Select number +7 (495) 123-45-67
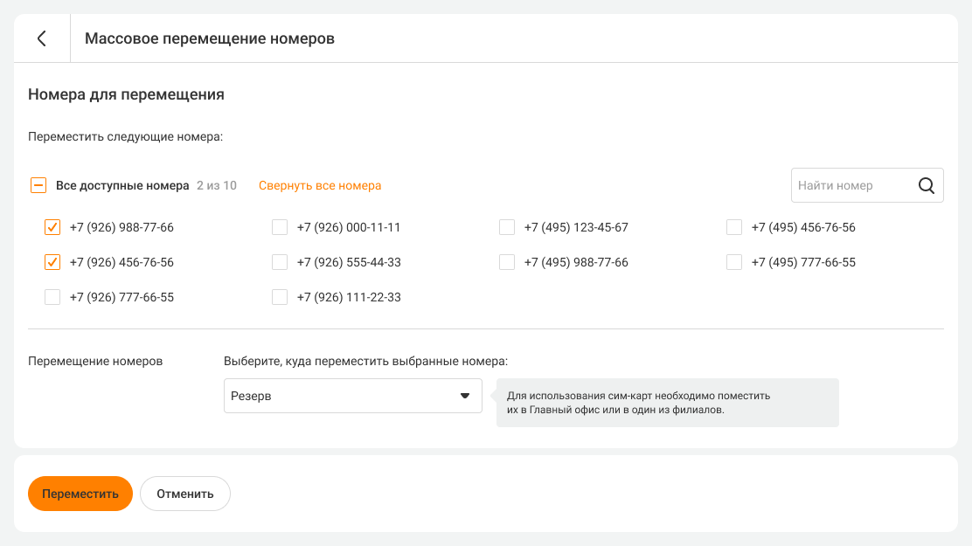This screenshot has height=546, width=972. [507, 227]
